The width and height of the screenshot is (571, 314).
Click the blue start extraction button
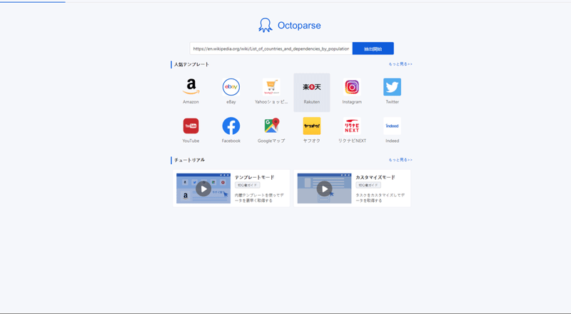pos(373,49)
